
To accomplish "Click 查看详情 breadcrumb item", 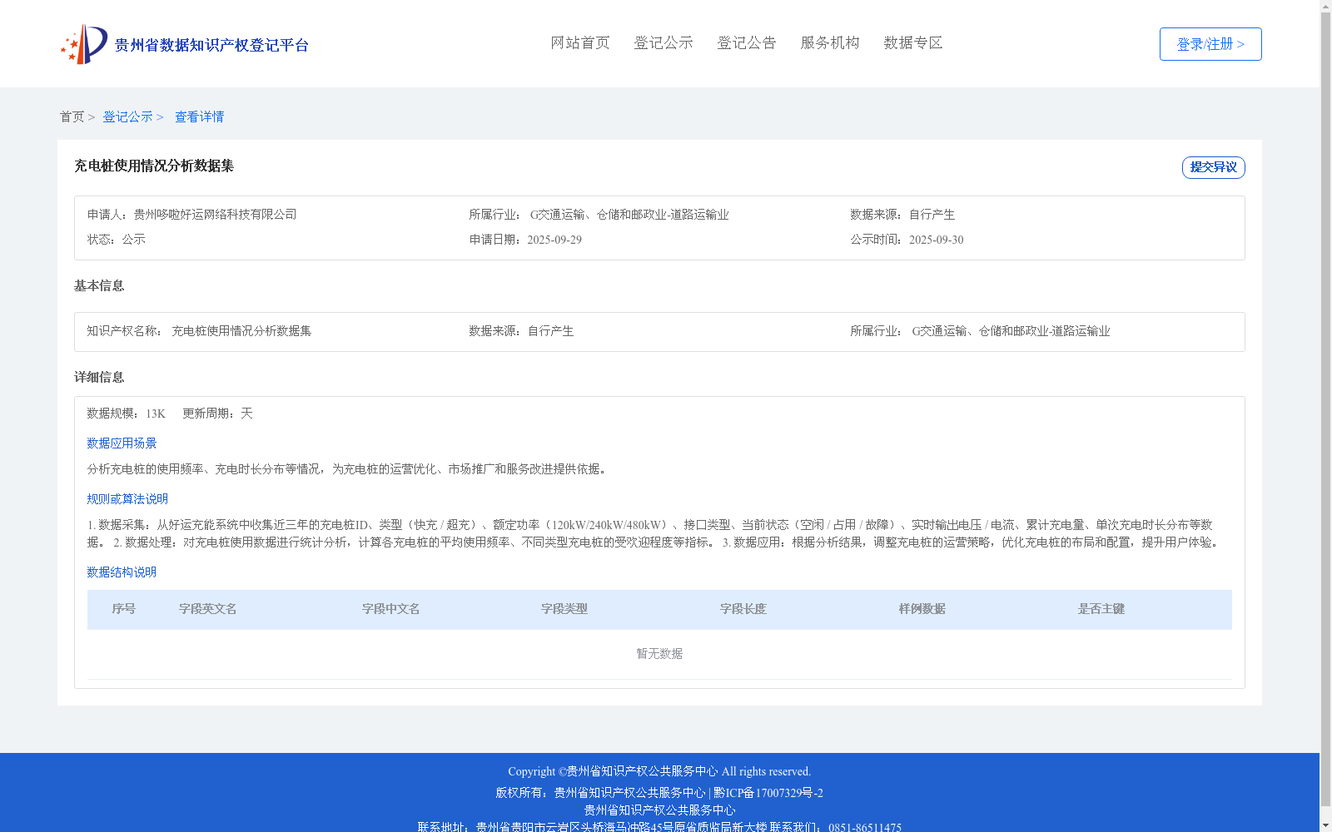I will tap(200, 117).
